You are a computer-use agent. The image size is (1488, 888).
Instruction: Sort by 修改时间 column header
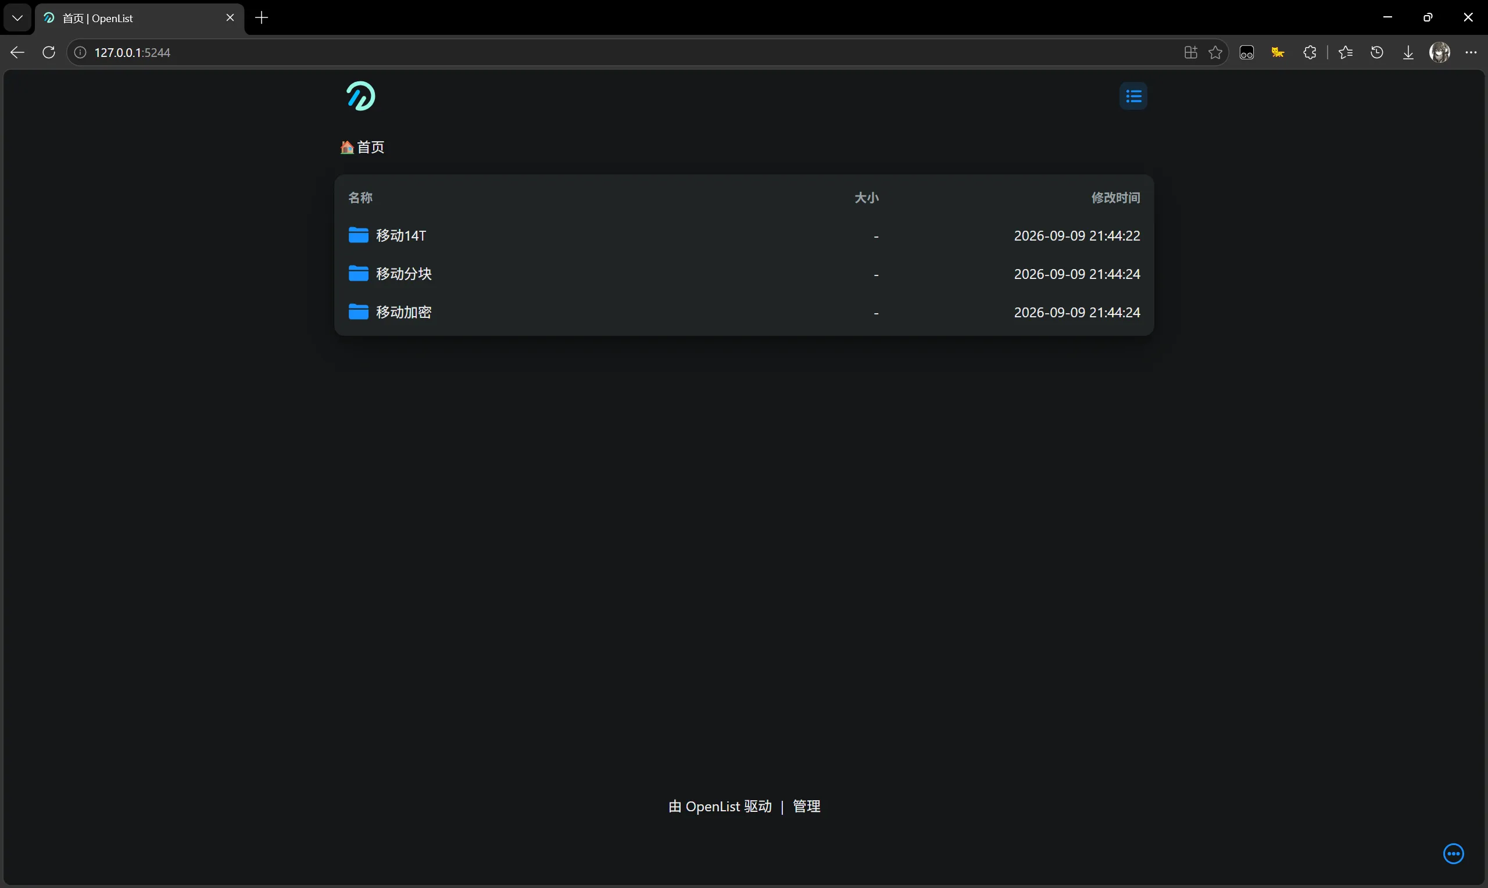[1116, 198]
